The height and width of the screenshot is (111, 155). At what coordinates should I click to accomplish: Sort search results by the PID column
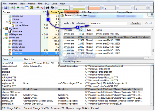(82, 30)
